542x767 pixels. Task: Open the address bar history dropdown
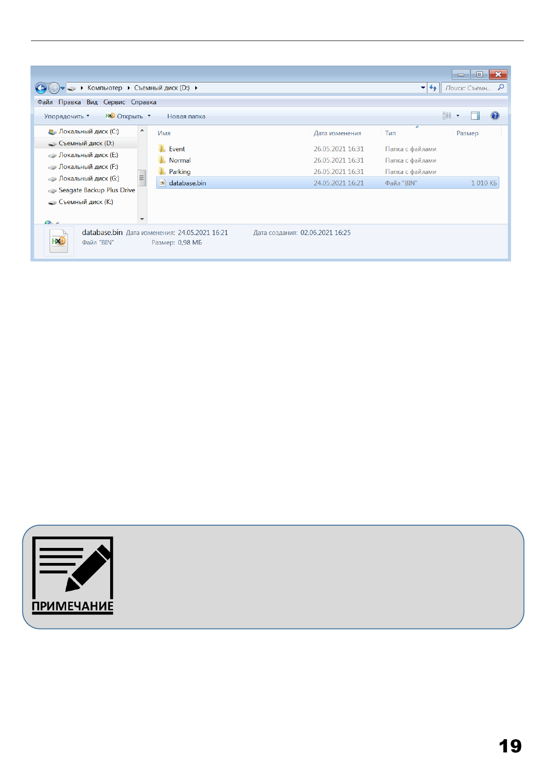[423, 88]
